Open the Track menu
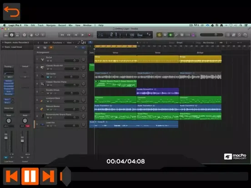 (40, 25)
